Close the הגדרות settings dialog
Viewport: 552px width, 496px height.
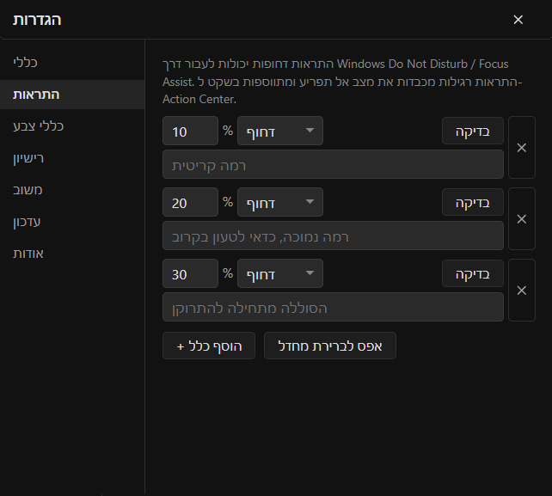(518, 20)
